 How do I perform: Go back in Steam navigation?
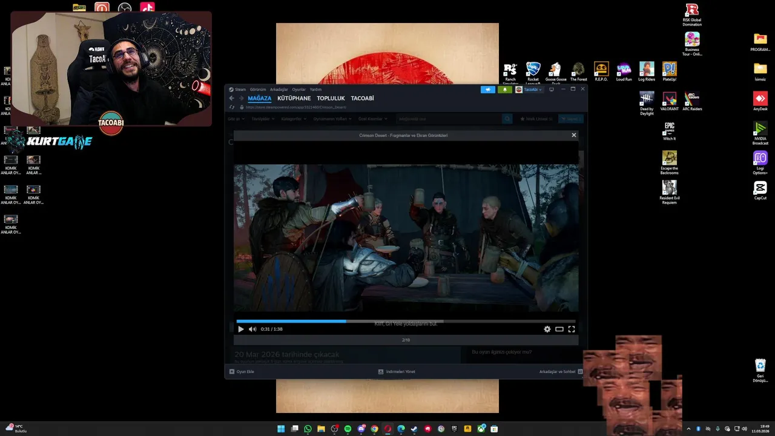(231, 98)
